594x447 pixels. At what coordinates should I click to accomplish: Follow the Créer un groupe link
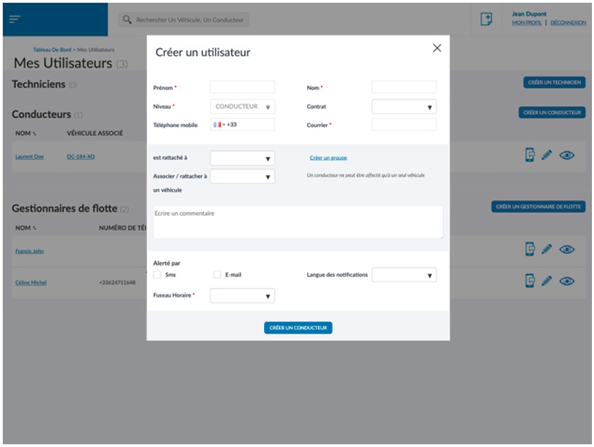click(x=328, y=158)
